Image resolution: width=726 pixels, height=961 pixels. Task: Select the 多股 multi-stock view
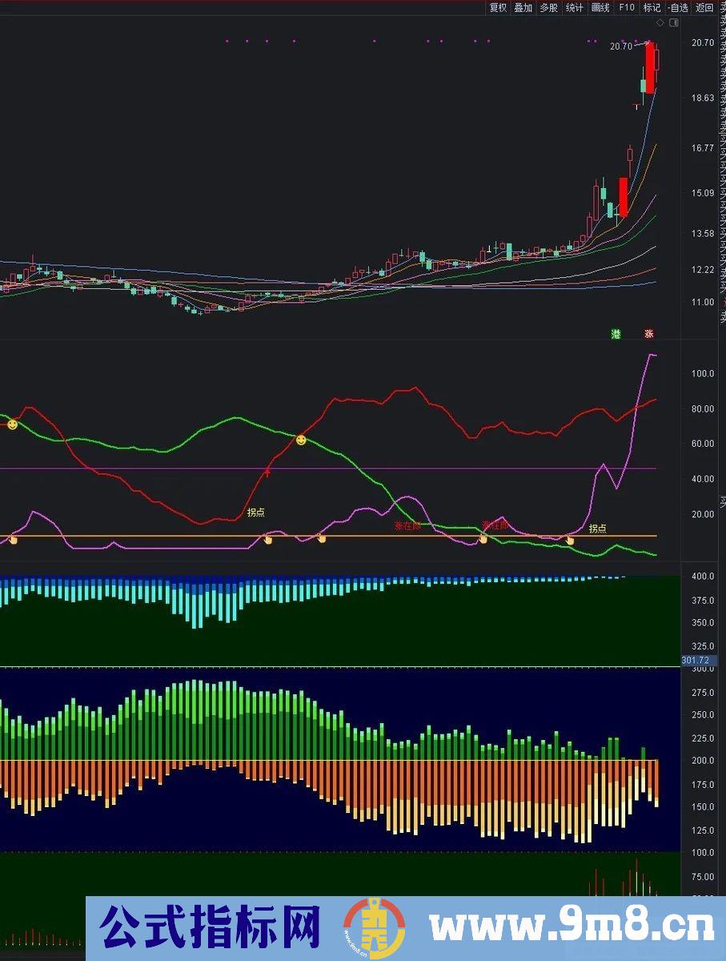click(549, 8)
